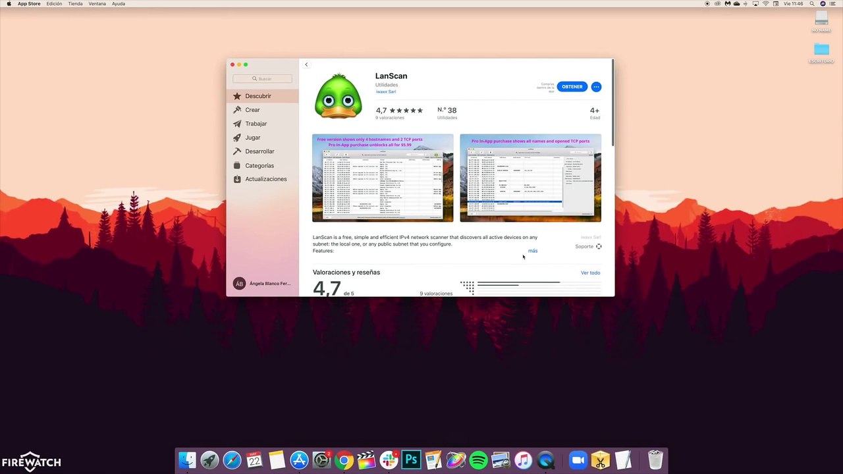Launch Safari from the dock
Viewport: 843px width, 474px height.
(232, 460)
